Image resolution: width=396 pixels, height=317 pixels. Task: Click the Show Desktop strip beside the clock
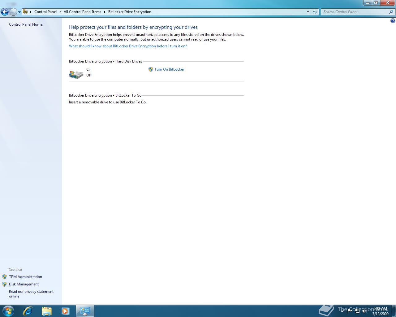coord(394,311)
